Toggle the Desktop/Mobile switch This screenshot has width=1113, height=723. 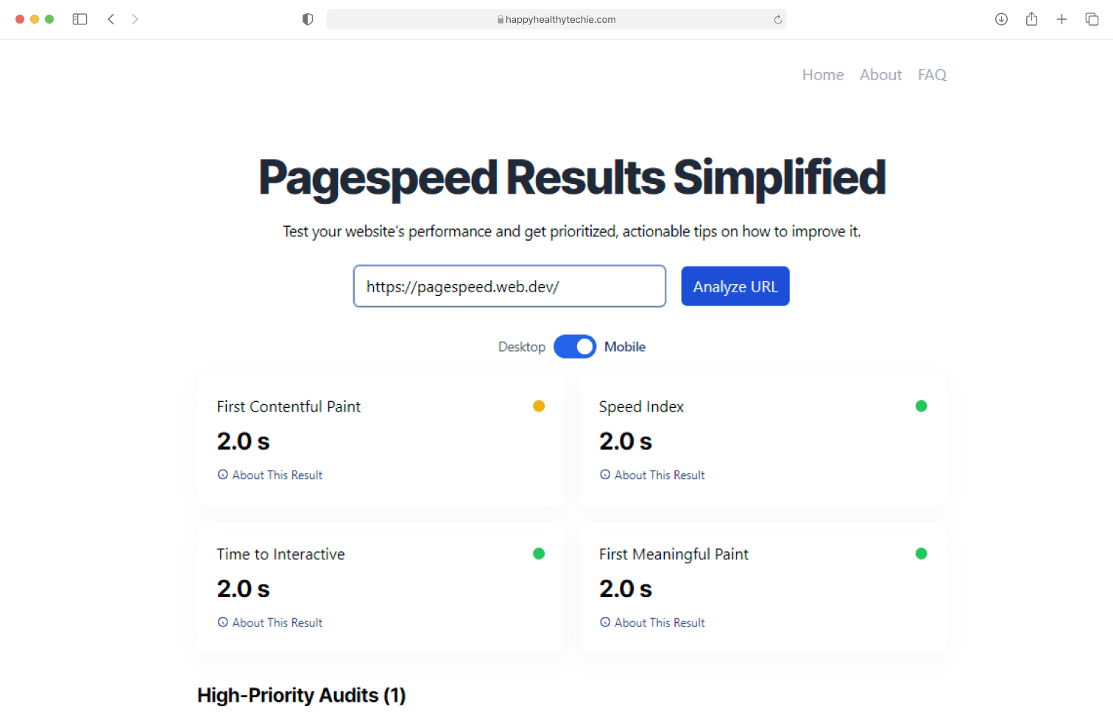574,347
